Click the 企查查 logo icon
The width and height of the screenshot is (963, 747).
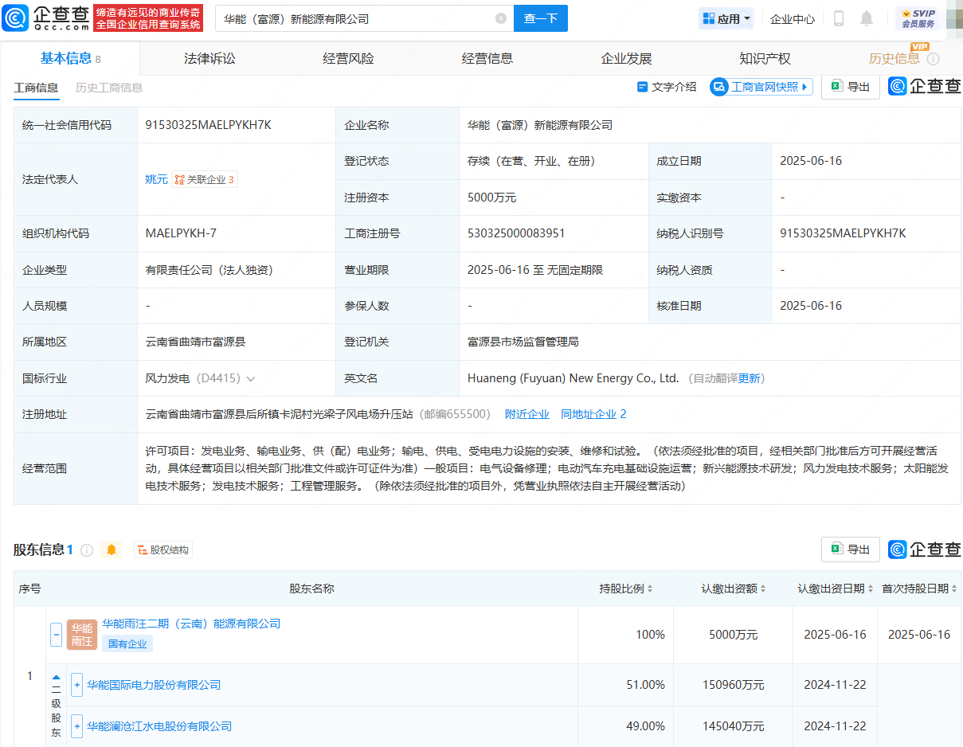pyautogui.click(x=16, y=17)
